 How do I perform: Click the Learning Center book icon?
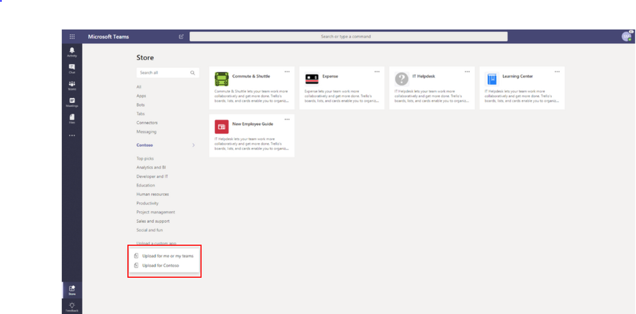[x=491, y=79]
